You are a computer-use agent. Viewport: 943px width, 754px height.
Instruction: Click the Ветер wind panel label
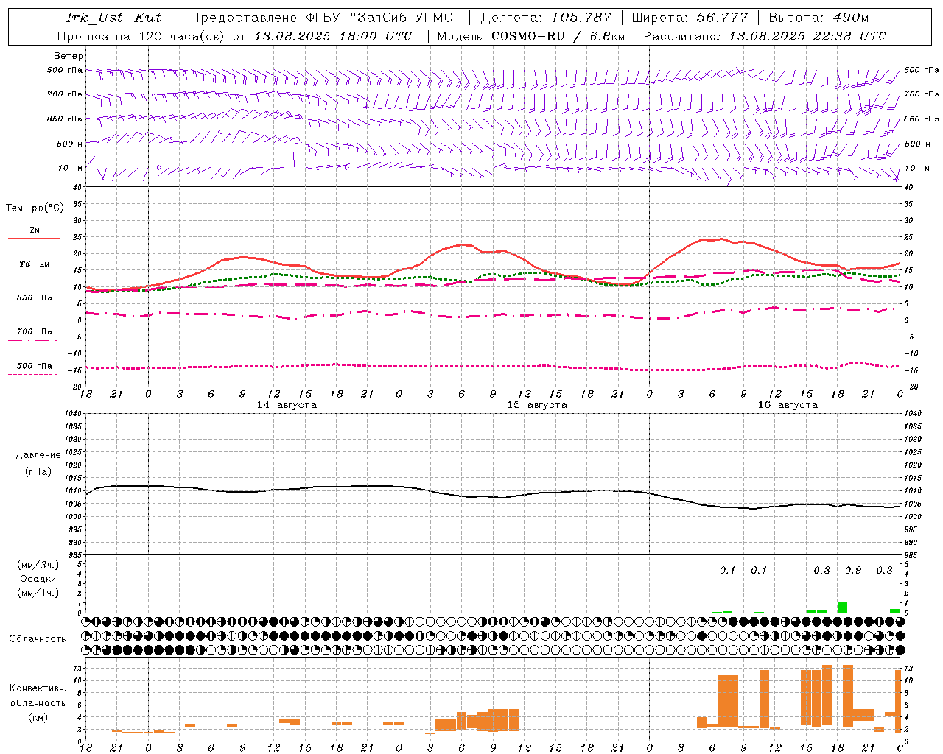(69, 56)
